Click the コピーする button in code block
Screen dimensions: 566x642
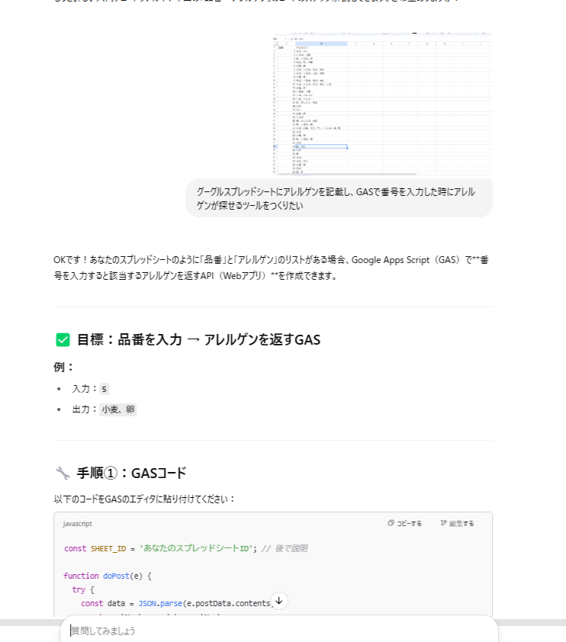[404, 523]
